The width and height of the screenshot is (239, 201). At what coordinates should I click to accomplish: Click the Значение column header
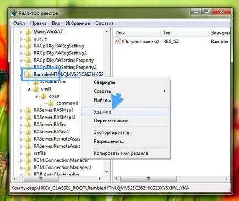point(220,33)
